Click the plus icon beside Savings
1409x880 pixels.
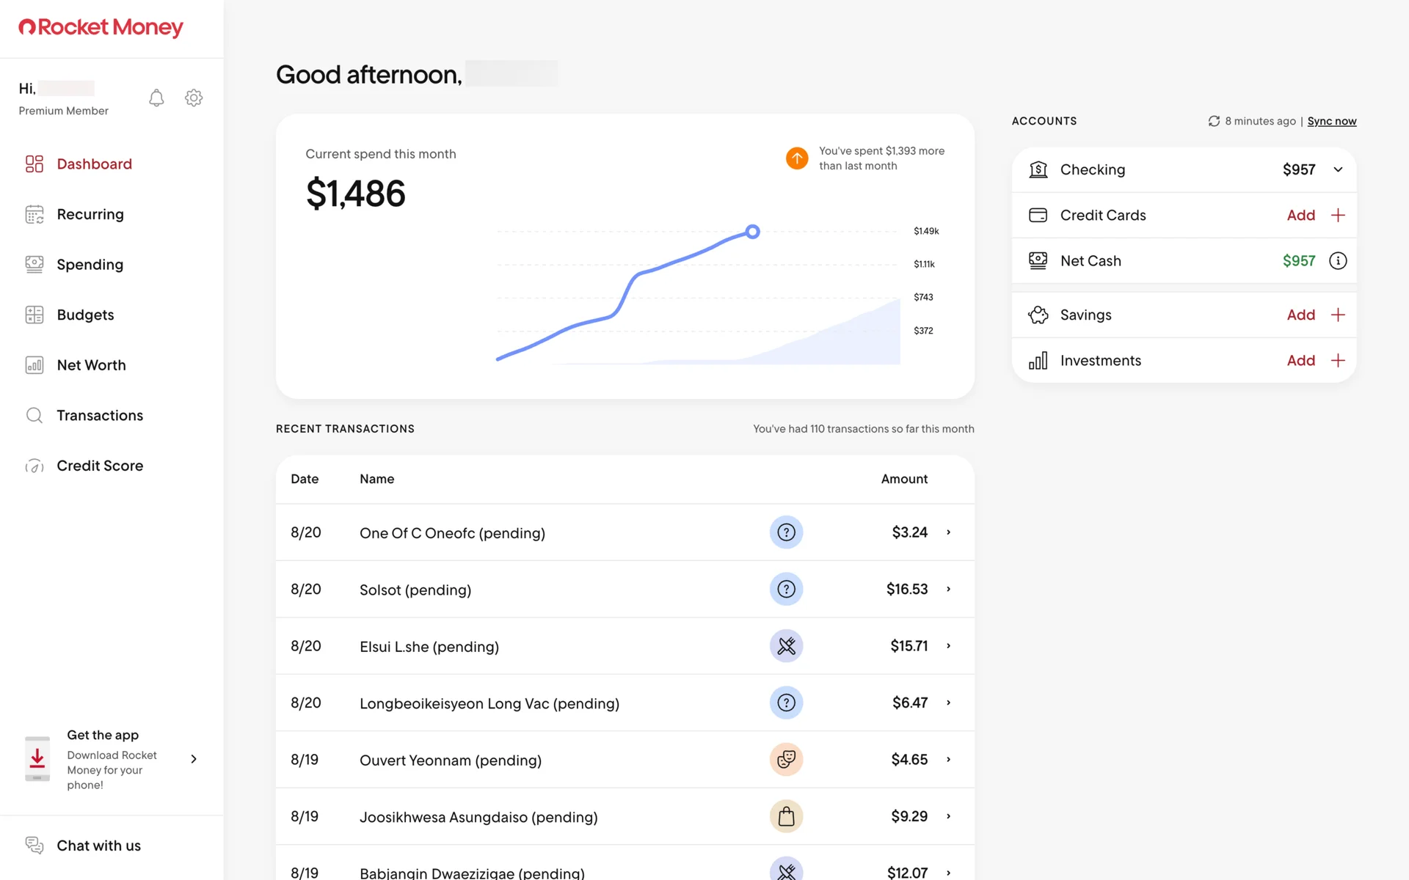click(x=1338, y=315)
